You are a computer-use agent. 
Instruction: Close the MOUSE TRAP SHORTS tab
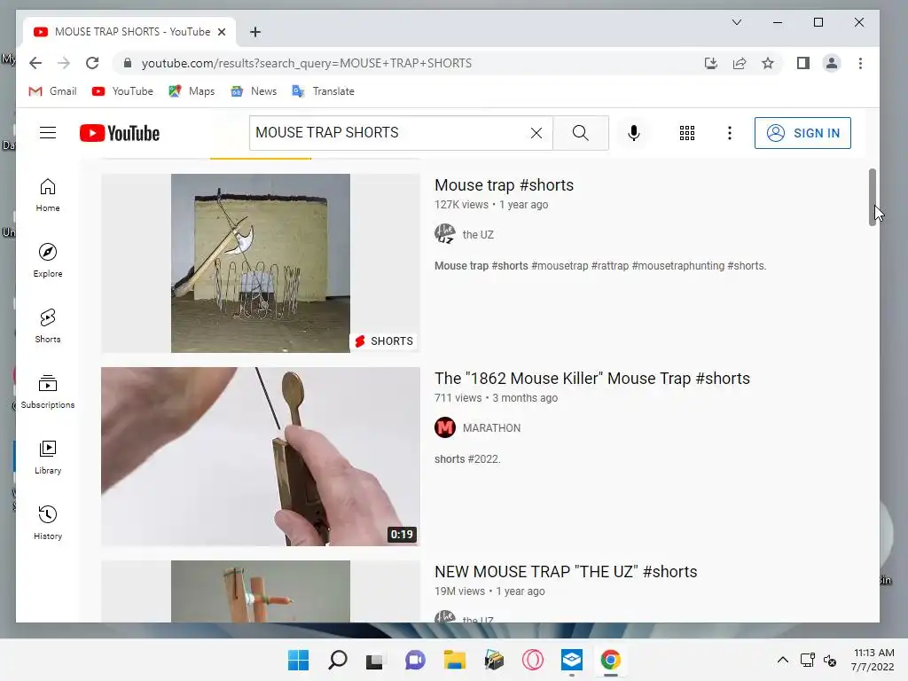coord(221,32)
